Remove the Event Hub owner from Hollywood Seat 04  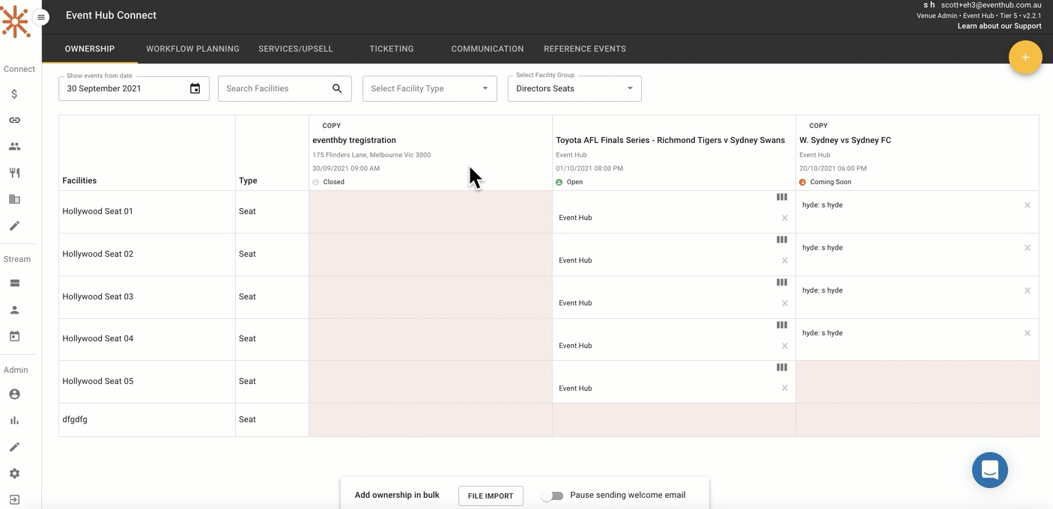[784, 346]
